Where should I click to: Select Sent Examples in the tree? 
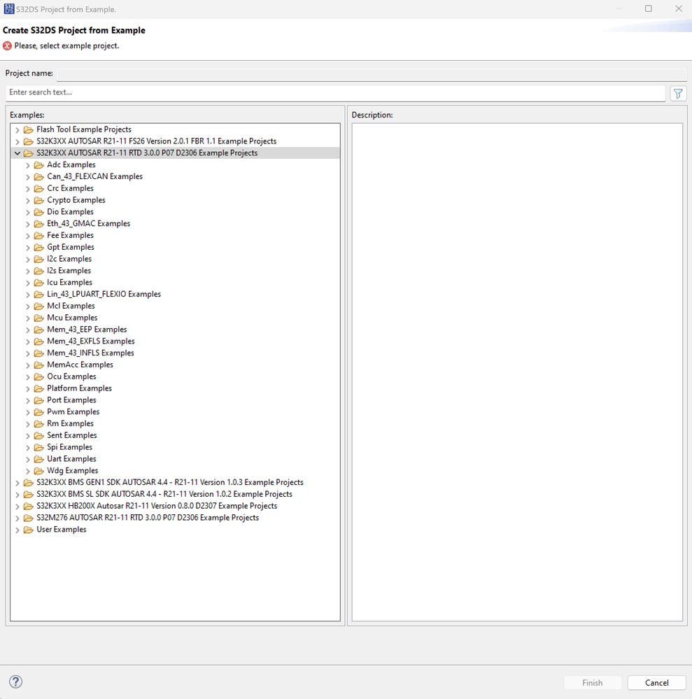tap(72, 435)
